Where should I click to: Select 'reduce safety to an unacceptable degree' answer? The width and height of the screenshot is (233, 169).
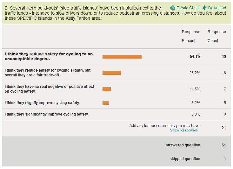coord(49,56)
